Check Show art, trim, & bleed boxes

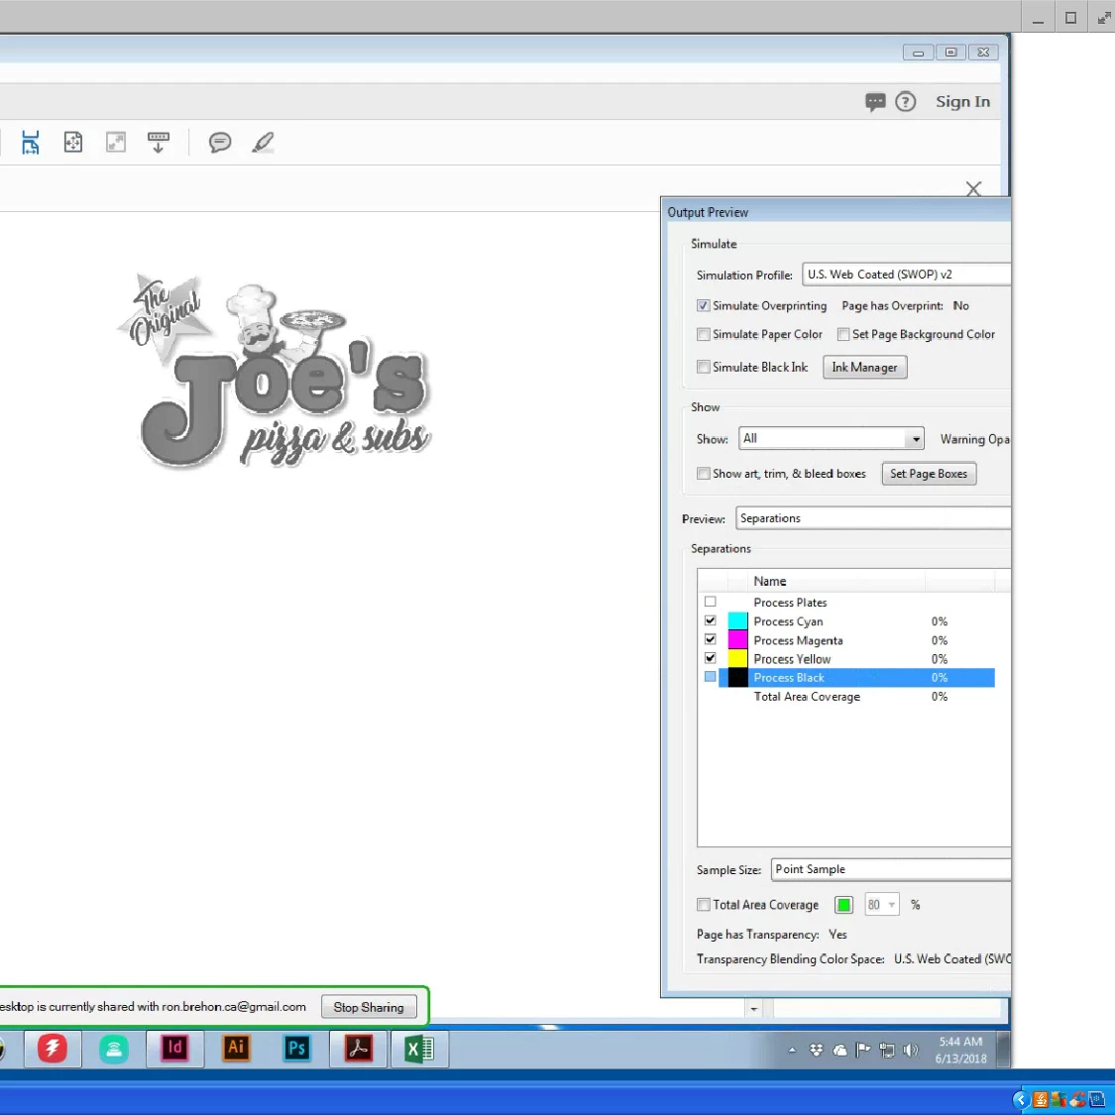704,474
